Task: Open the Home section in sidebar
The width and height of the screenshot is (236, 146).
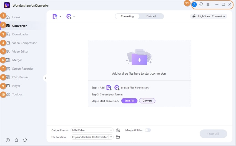Action: (x=16, y=17)
